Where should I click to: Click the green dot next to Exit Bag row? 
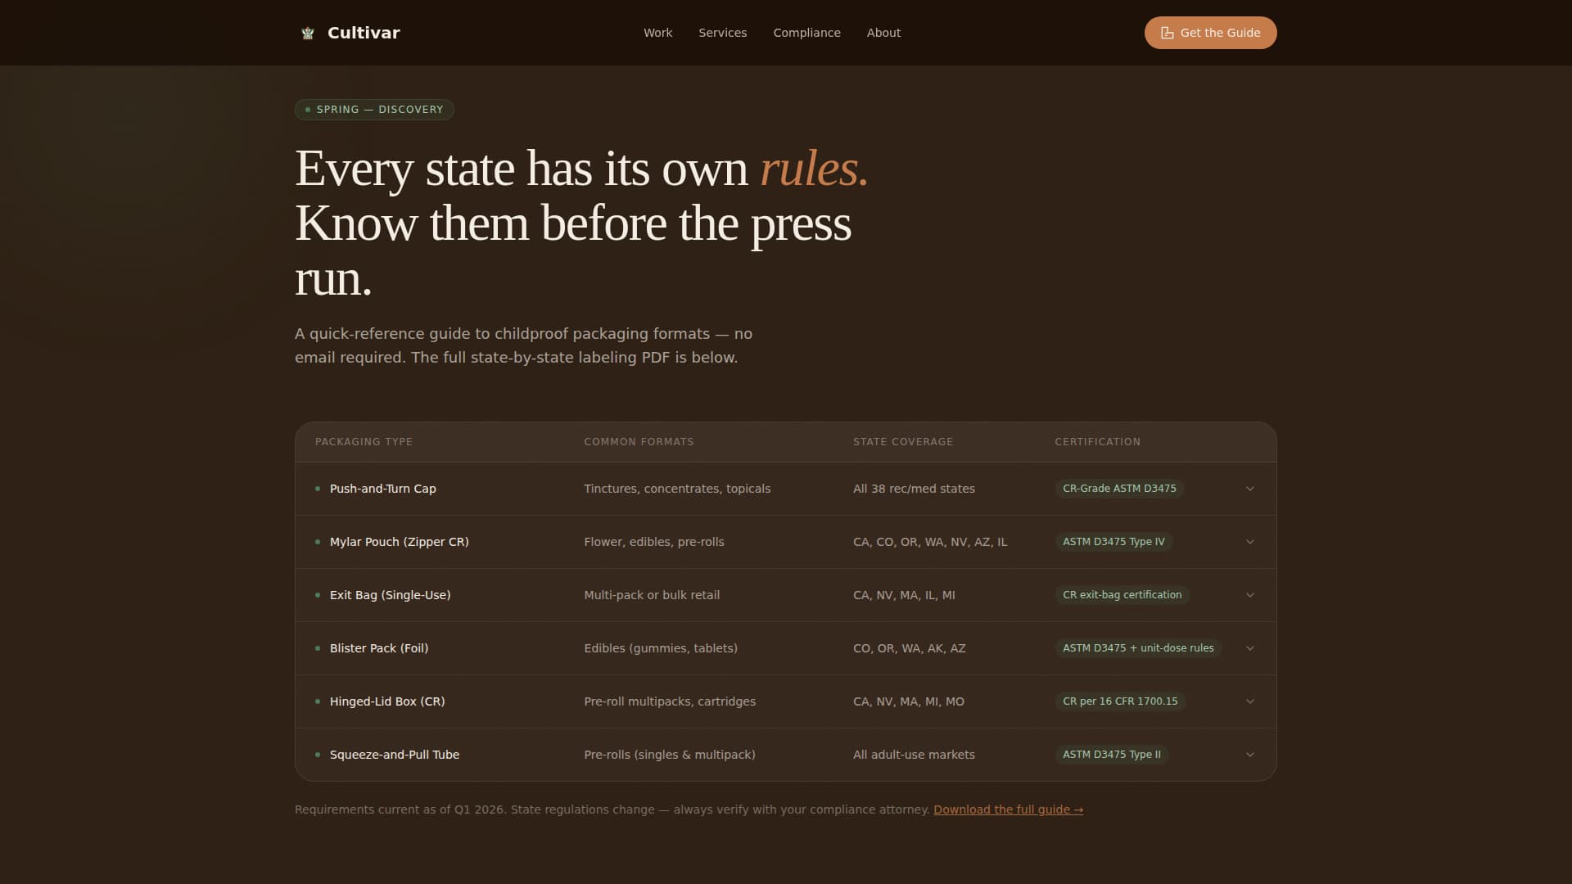pyautogui.click(x=318, y=595)
